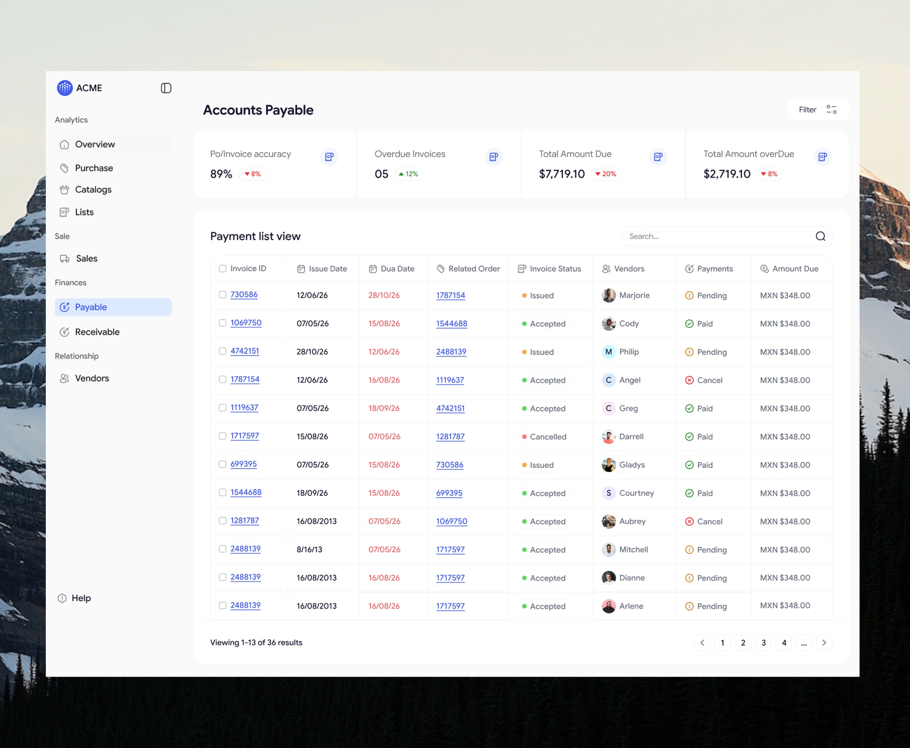910x748 pixels.
Task: Open the Po/Invoice accuracy report icon
Action: (329, 157)
